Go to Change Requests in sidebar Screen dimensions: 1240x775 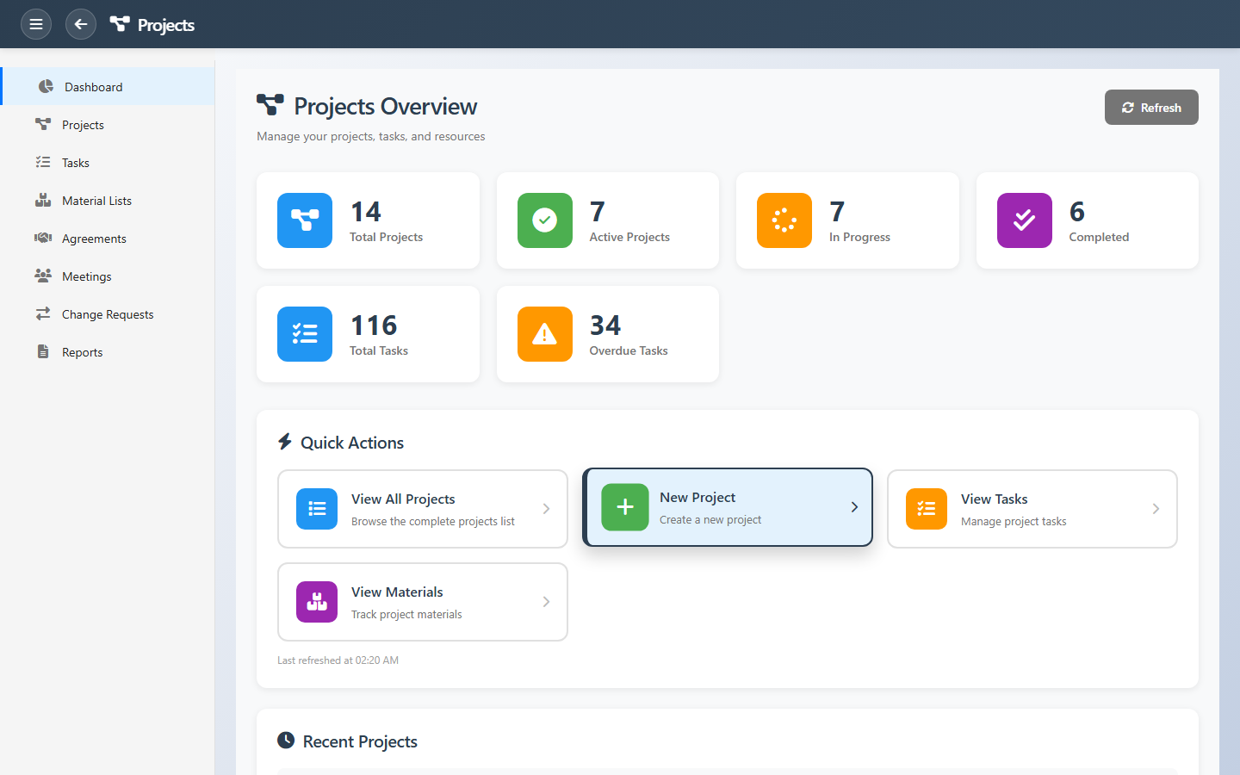(x=108, y=314)
